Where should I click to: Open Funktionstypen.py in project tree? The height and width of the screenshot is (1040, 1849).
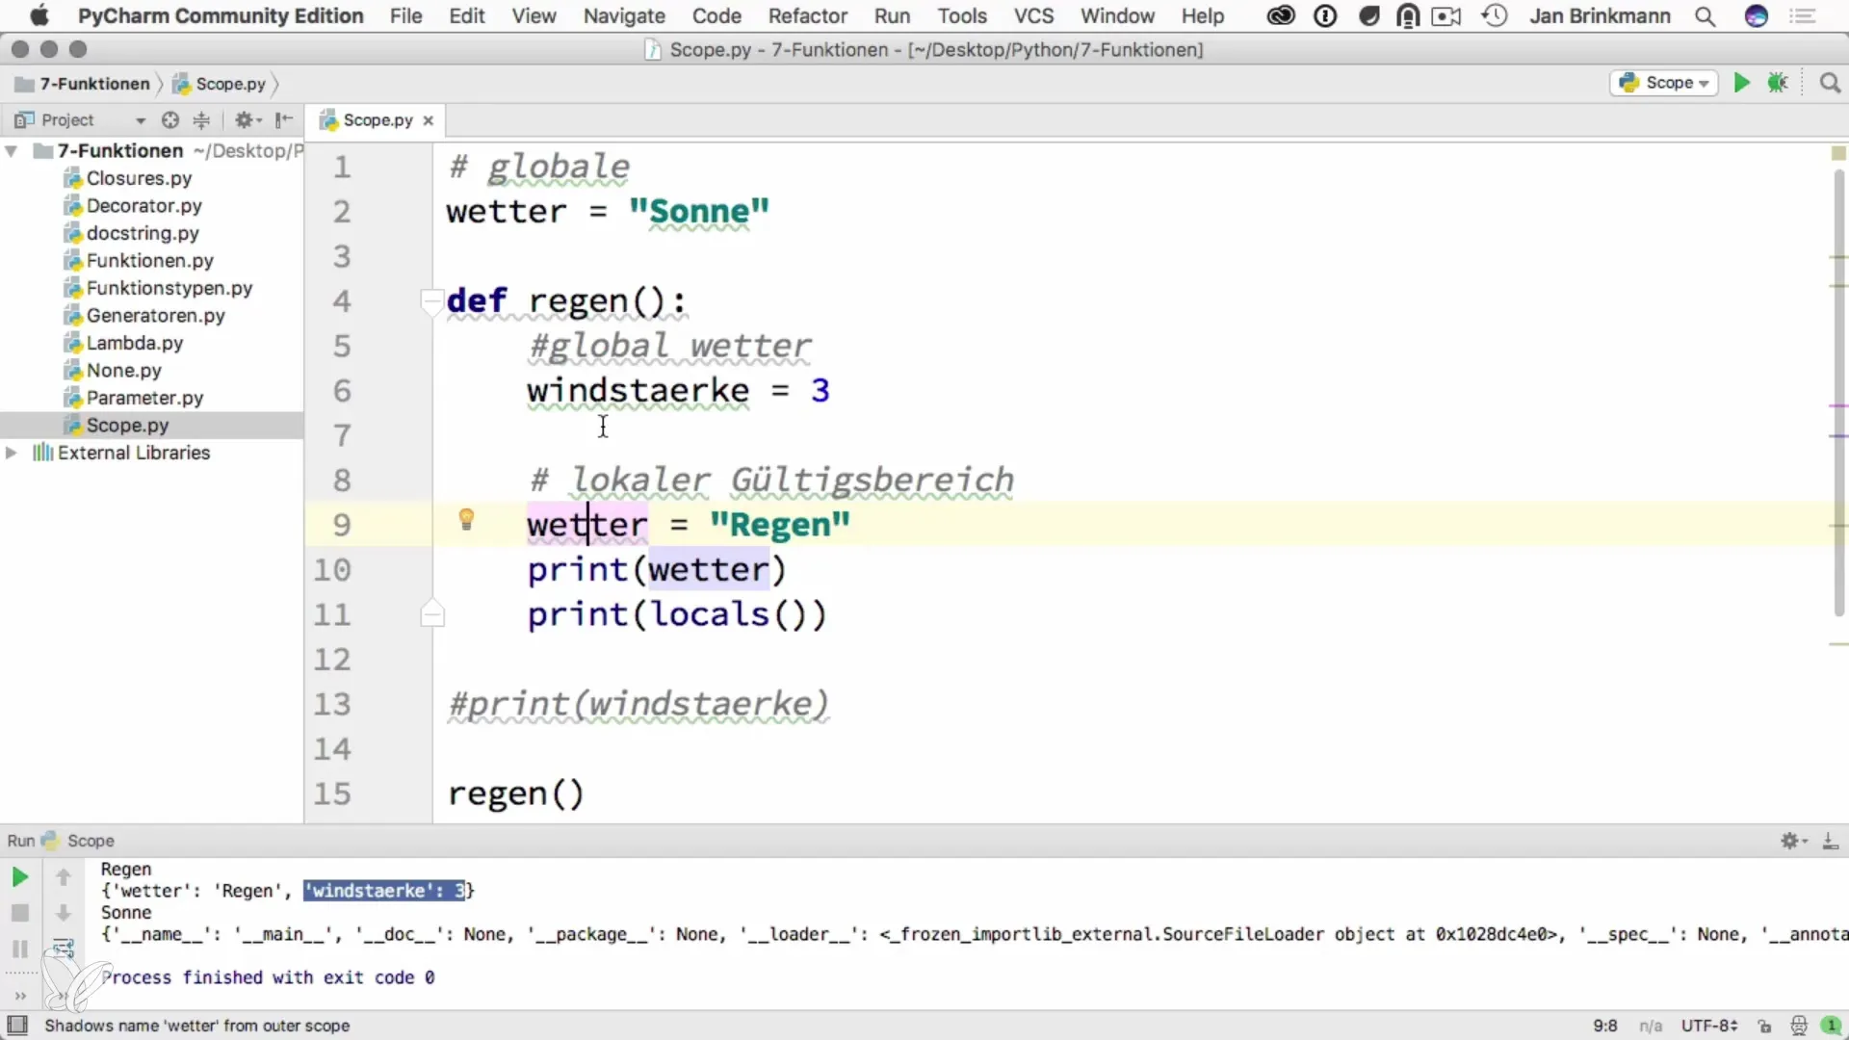point(169,288)
